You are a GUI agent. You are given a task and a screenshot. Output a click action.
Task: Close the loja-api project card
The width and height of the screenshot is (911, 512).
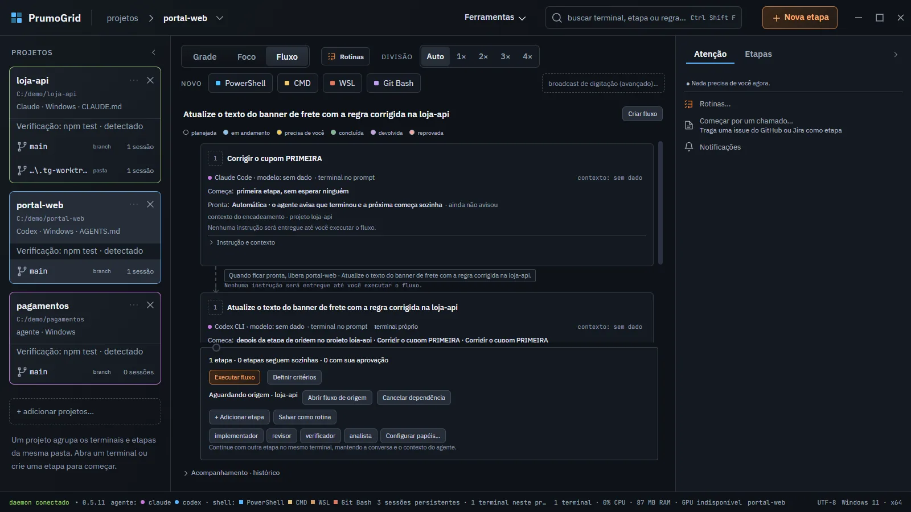point(150,80)
